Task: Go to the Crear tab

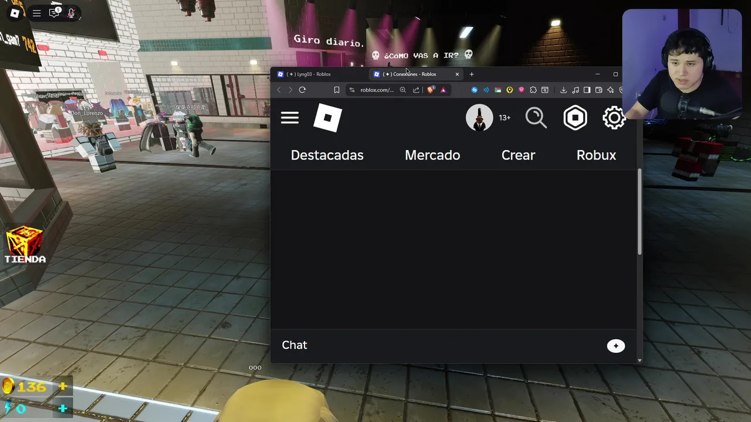Action: [518, 155]
